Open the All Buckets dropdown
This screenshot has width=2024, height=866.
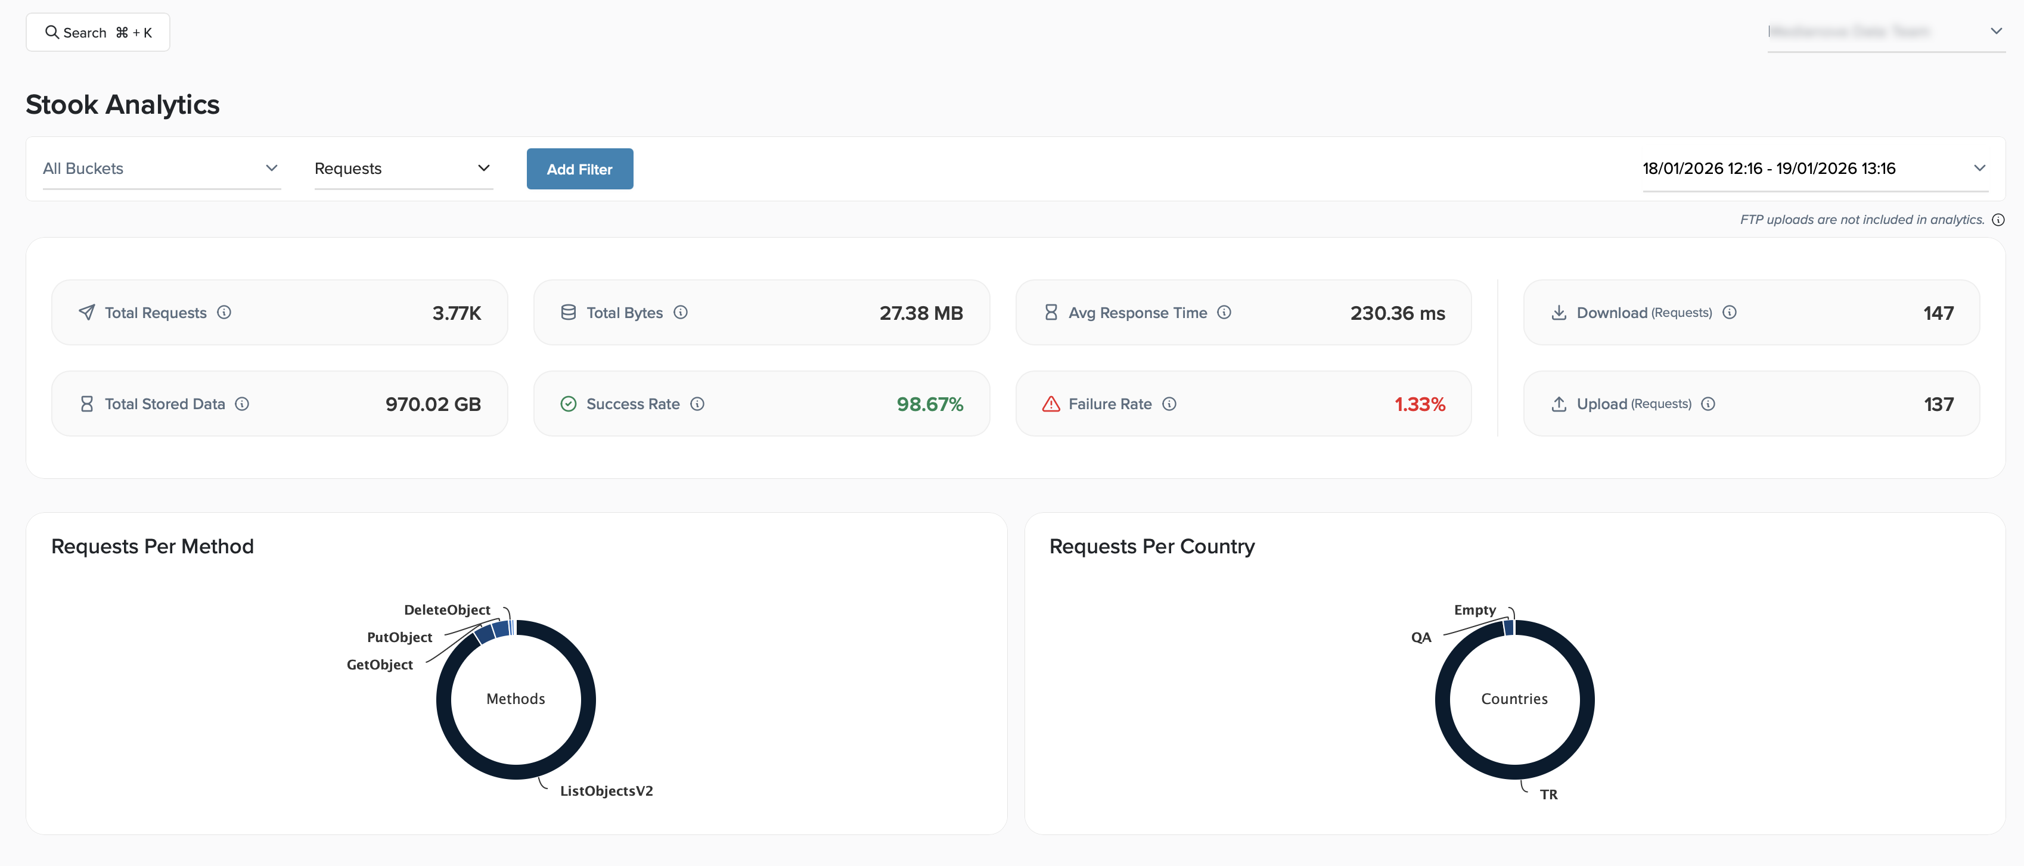pos(161,169)
